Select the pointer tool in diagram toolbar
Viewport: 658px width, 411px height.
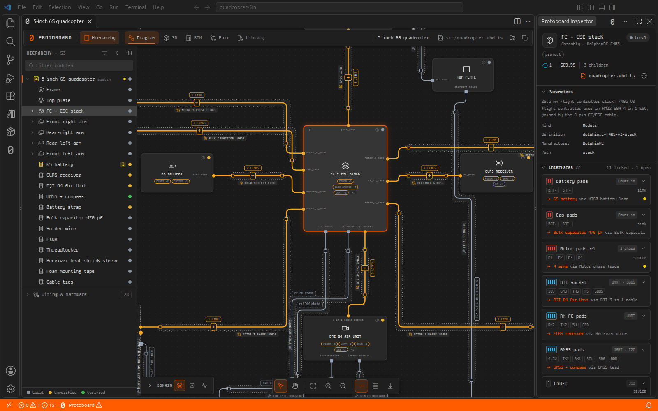280,386
